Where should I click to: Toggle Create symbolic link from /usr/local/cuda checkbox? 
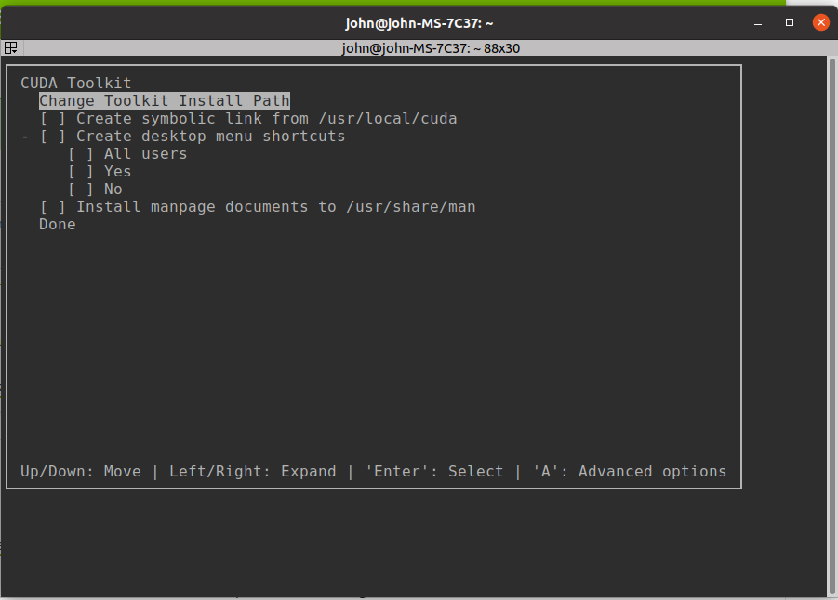(53, 119)
